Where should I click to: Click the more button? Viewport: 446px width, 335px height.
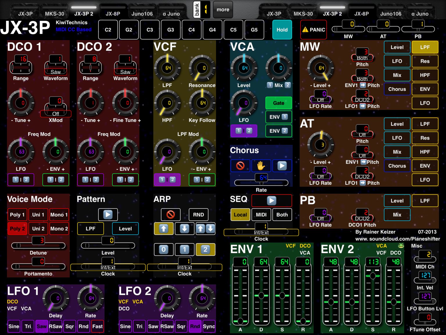(x=223, y=10)
